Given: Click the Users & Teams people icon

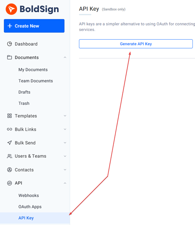Looking at the screenshot, I should coord(10,156).
